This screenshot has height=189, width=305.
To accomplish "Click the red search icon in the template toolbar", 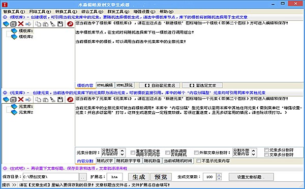I will click(70, 24).
